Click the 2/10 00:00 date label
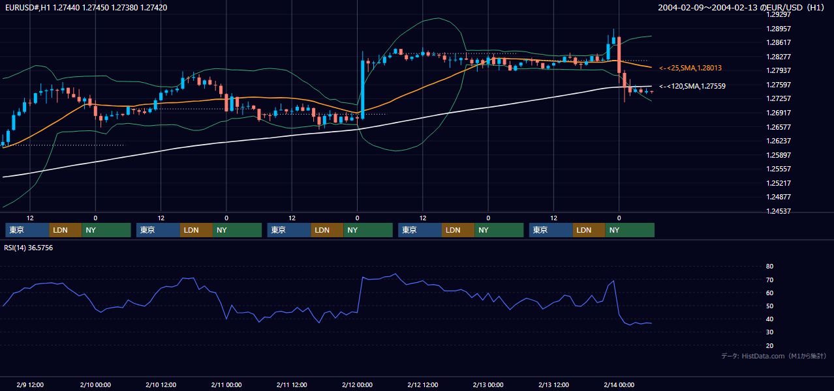 coord(94,384)
